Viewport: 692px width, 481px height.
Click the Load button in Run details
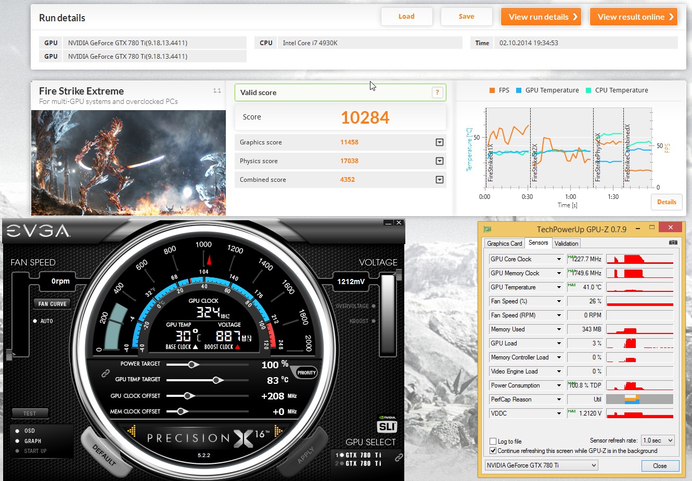(407, 17)
